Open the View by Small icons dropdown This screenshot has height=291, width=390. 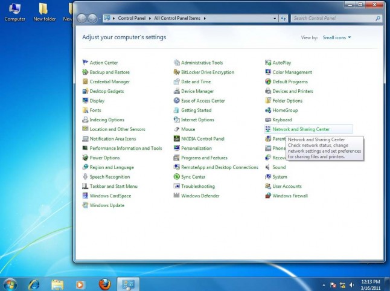tap(337, 37)
